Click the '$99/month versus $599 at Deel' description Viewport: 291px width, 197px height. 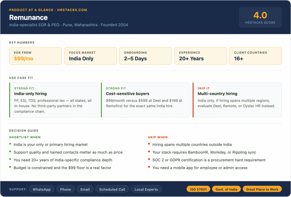point(144,103)
